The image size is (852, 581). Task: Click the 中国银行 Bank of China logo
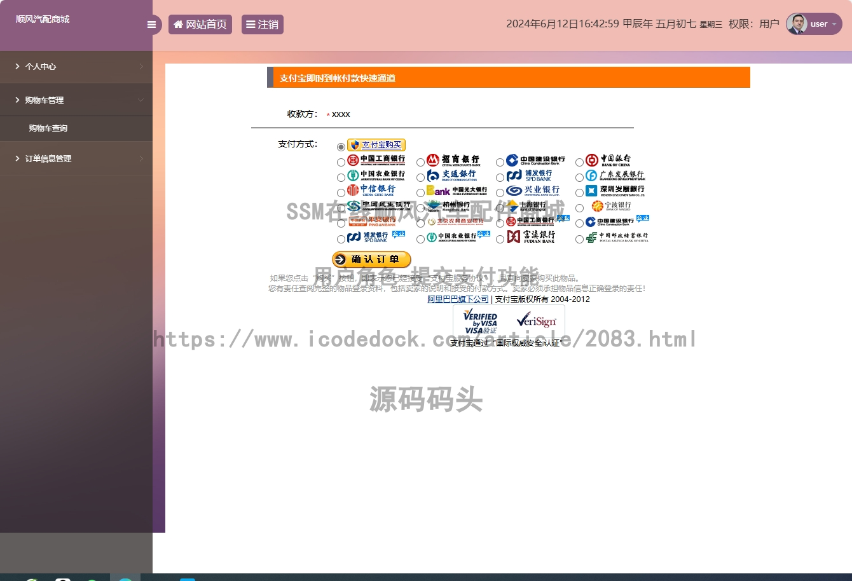[x=608, y=160]
